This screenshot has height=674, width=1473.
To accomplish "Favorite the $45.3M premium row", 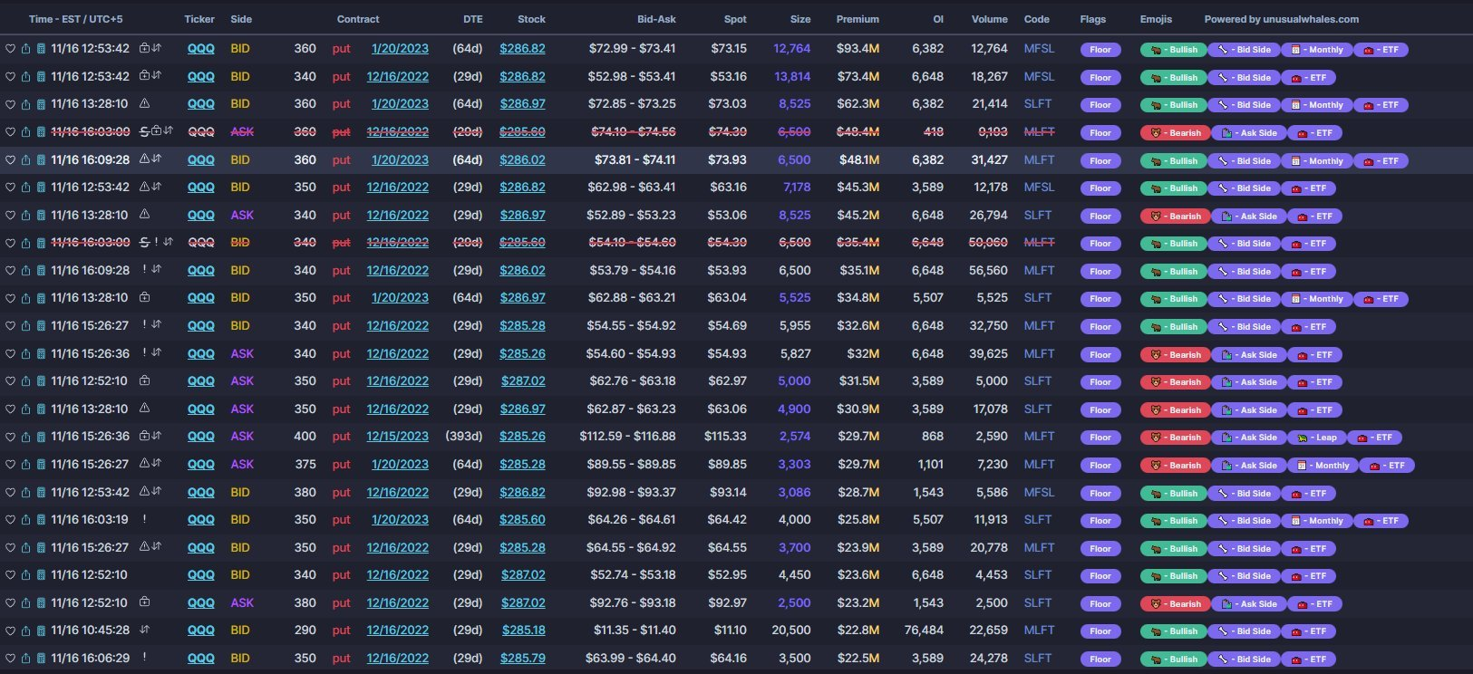I will (11, 188).
